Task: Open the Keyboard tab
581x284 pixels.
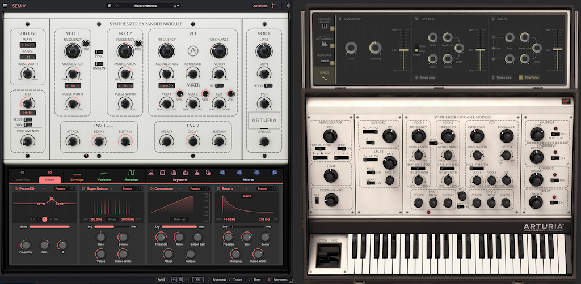Action: tap(180, 180)
